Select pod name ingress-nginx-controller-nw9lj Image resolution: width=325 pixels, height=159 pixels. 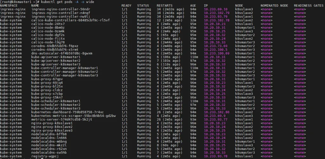coord(61,17)
